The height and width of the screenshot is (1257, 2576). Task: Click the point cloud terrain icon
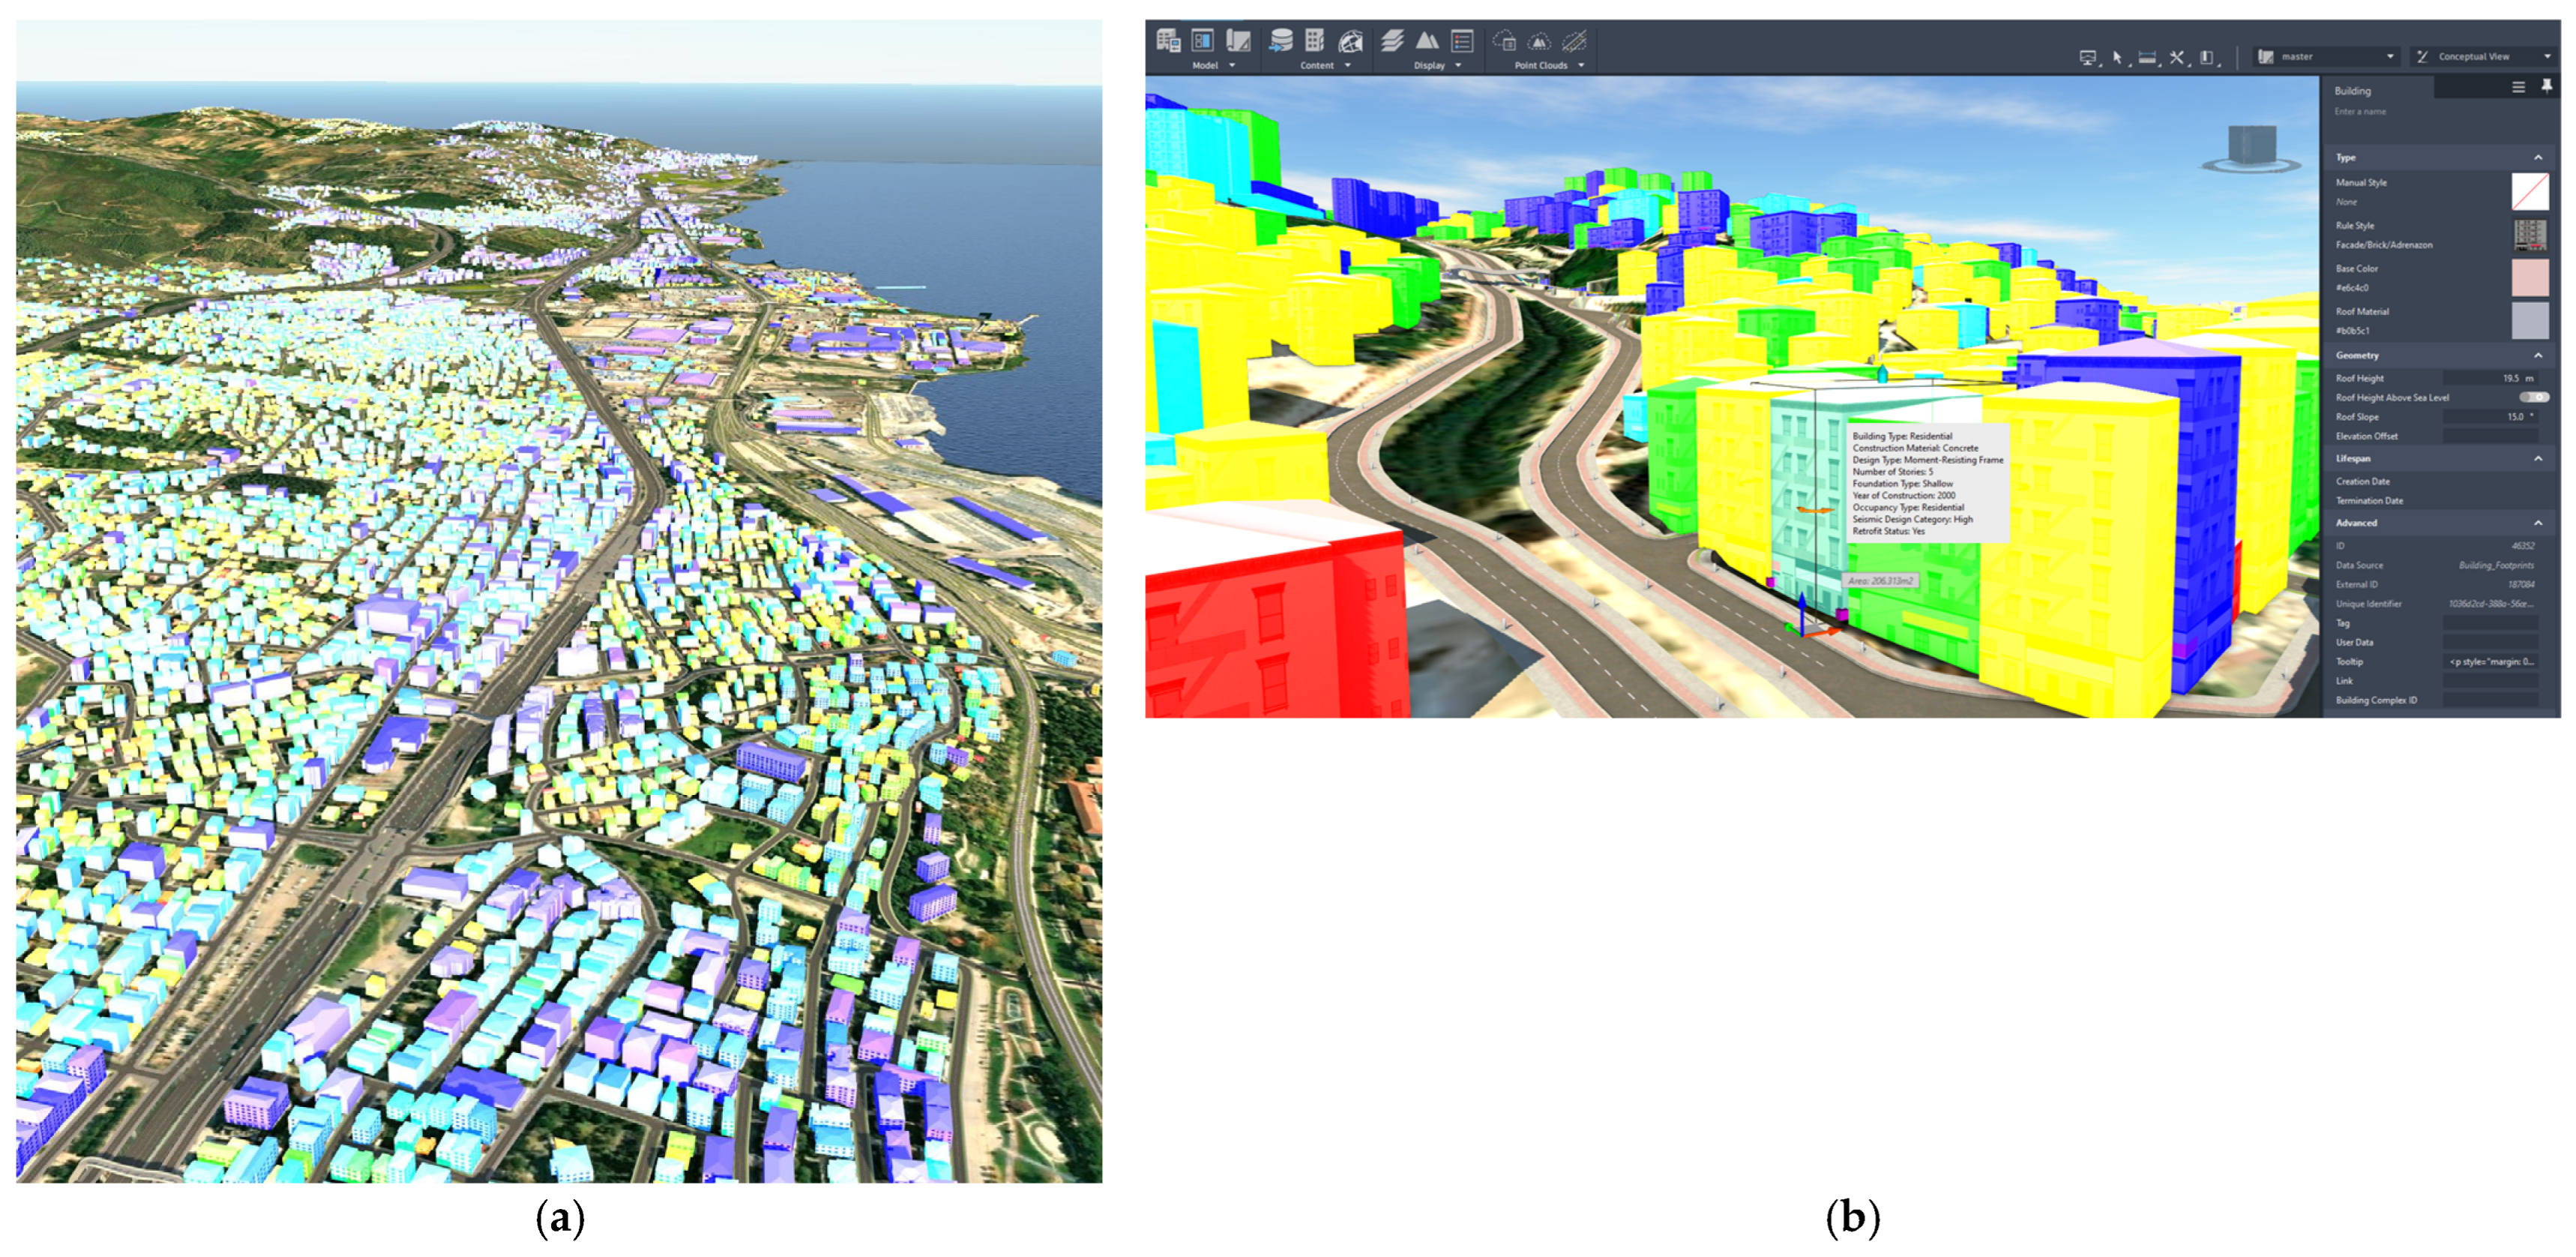[x=1539, y=41]
